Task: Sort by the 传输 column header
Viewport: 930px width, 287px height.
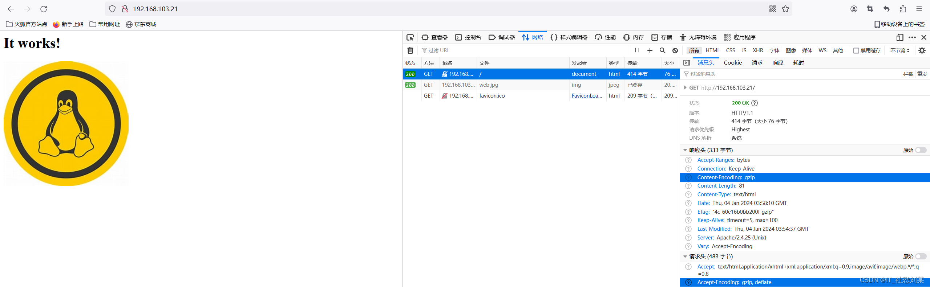Action: tap(643, 63)
